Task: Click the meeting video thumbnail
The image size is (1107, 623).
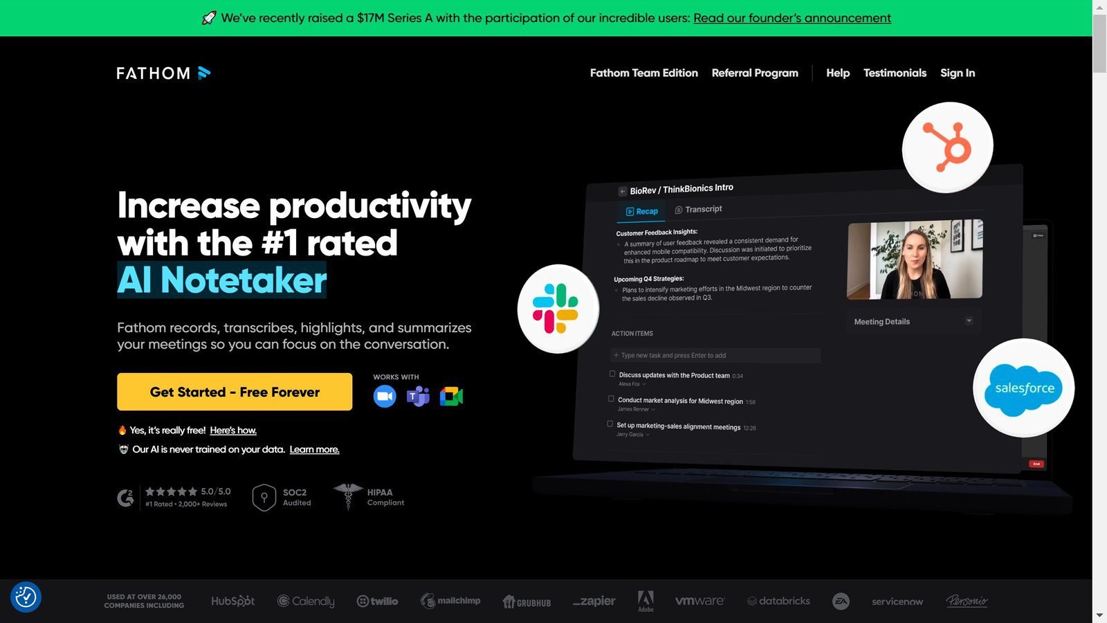Action: click(x=915, y=260)
